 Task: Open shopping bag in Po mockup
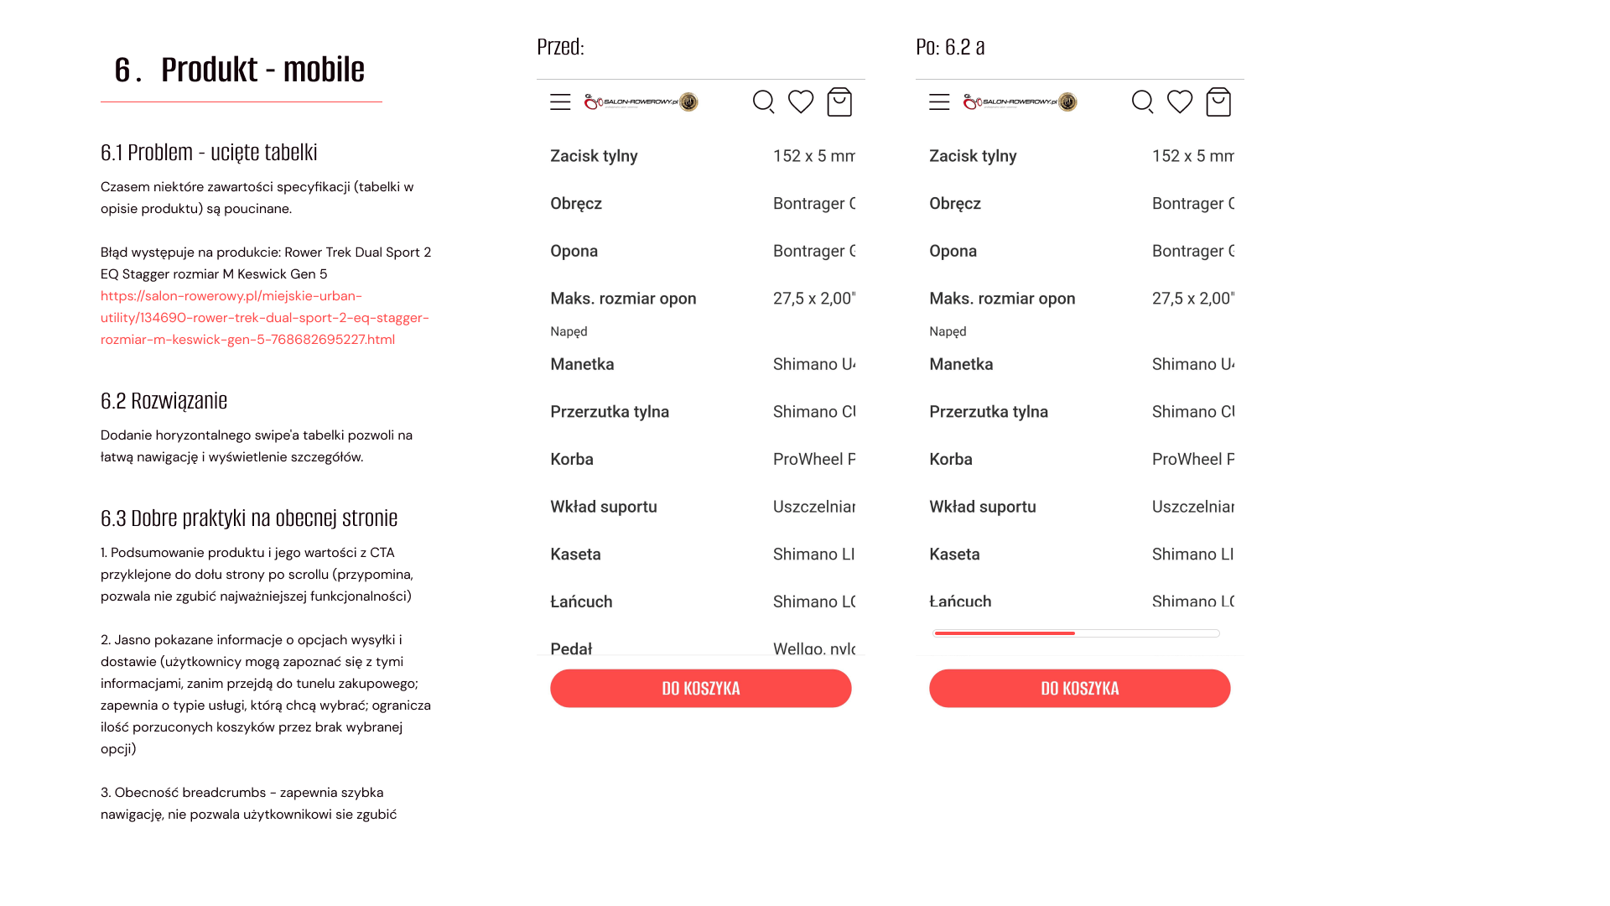point(1218,102)
